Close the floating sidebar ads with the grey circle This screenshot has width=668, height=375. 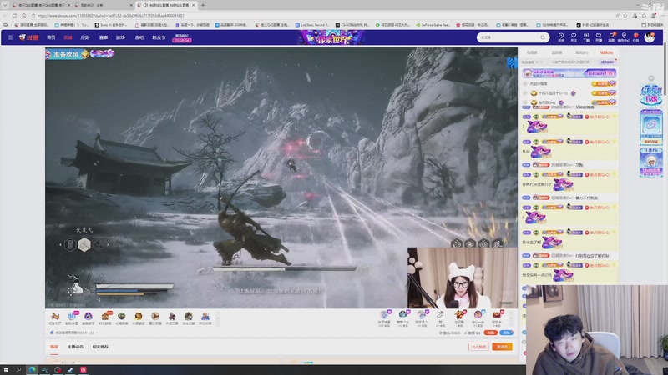point(651,78)
